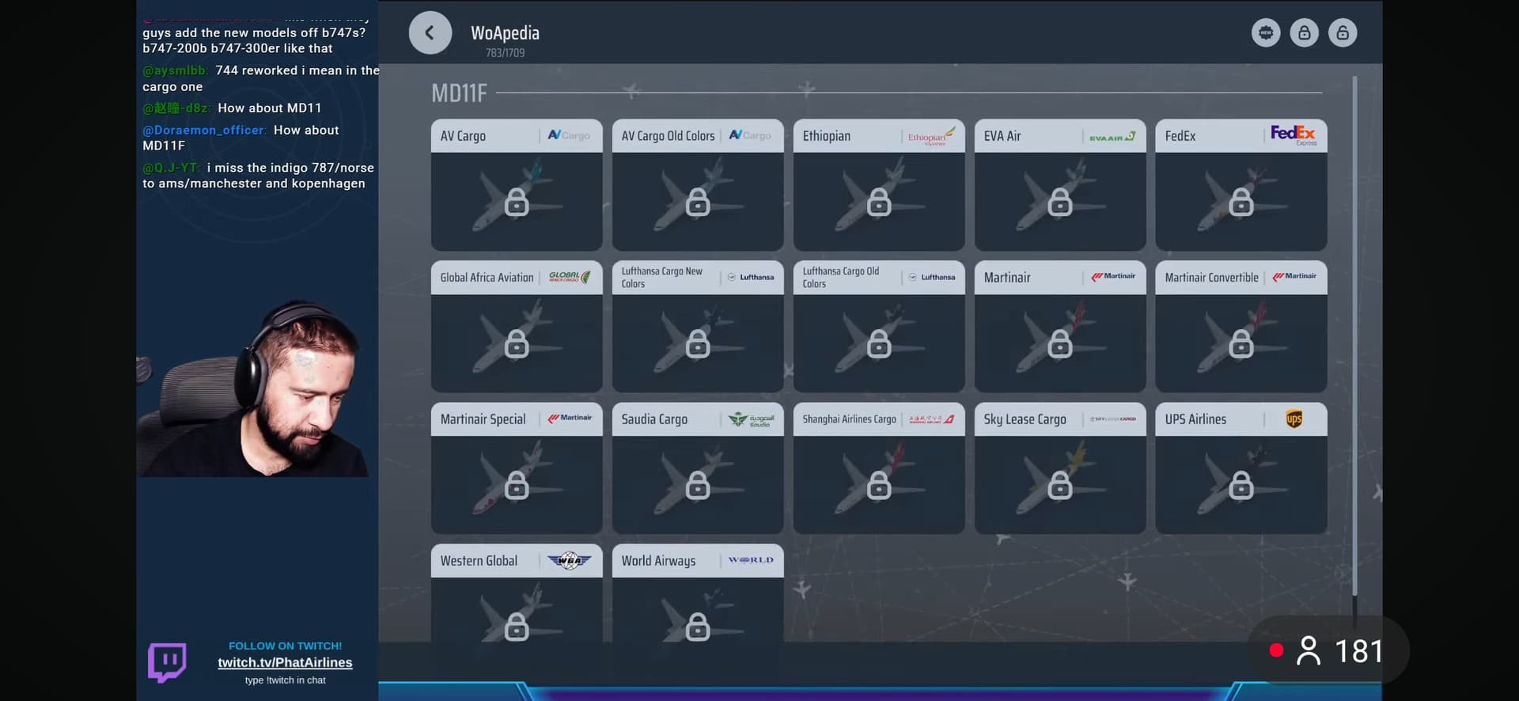Toggle the NEW items filter
The height and width of the screenshot is (701, 1519).
coord(1266,33)
